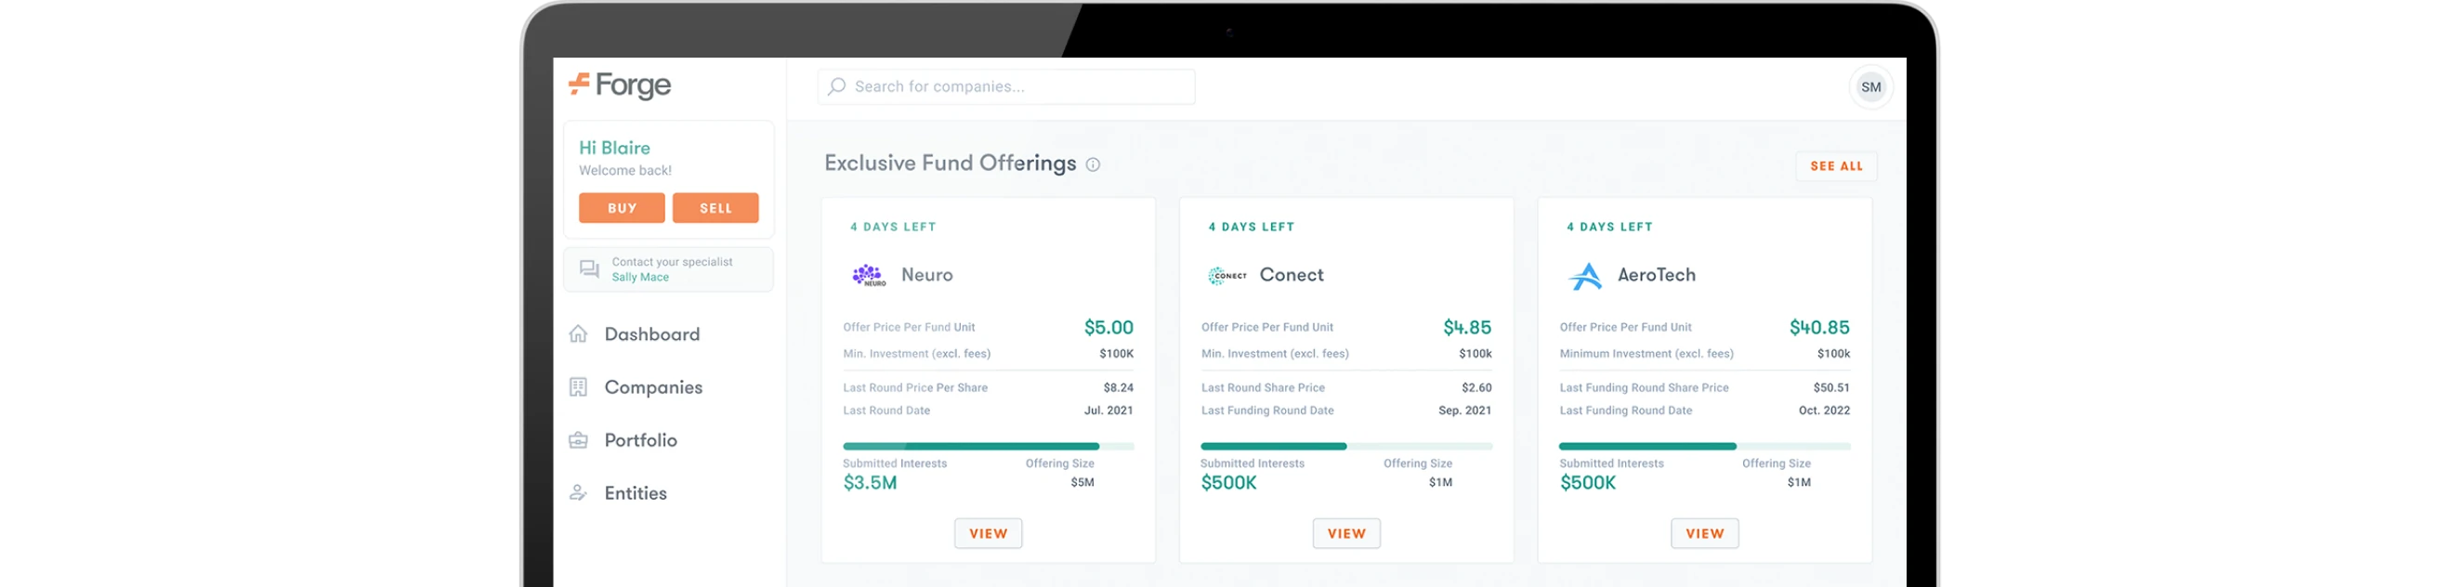Click the Neuro company logo
The height and width of the screenshot is (587, 2453).
point(869,276)
